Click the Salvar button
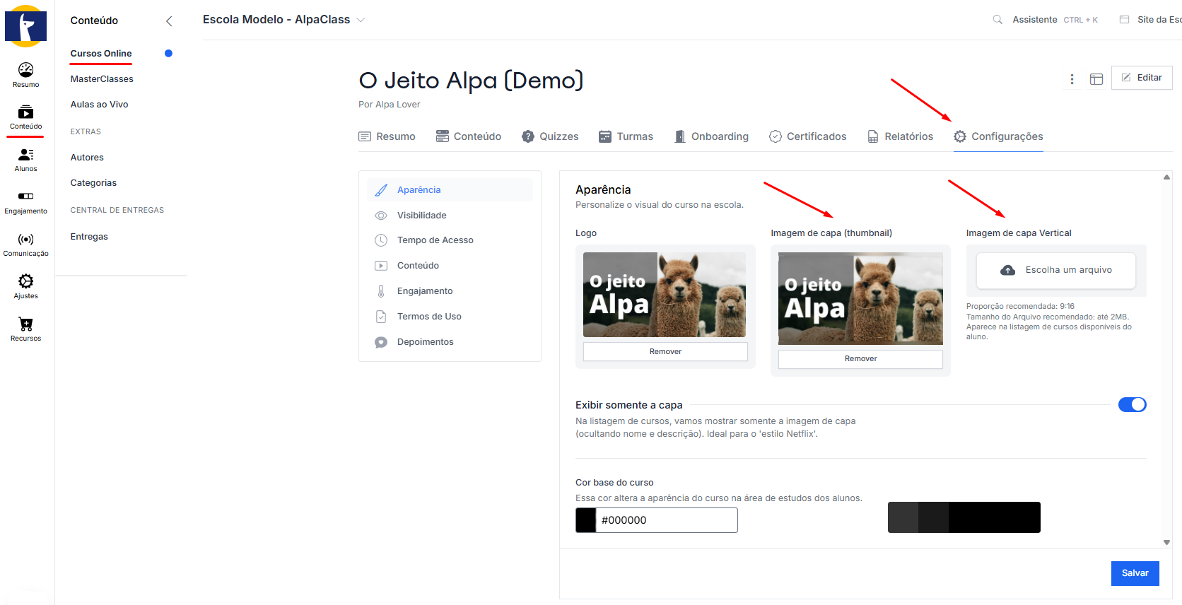 pos(1135,573)
